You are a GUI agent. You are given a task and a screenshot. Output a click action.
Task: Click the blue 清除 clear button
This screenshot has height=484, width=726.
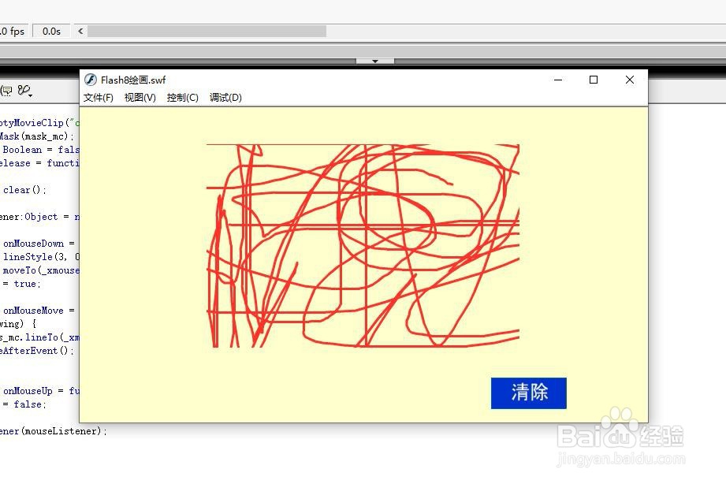(528, 393)
